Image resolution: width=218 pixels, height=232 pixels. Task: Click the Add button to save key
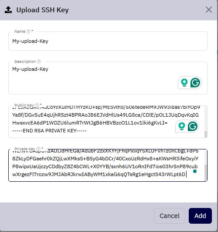point(200,216)
